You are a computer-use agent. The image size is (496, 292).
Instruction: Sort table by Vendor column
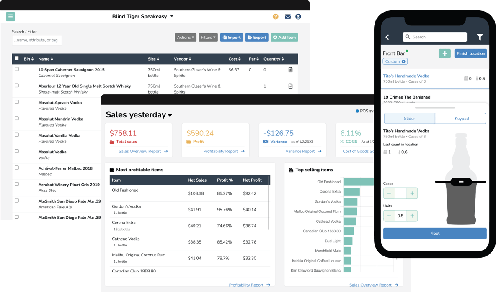[x=182, y=59]
